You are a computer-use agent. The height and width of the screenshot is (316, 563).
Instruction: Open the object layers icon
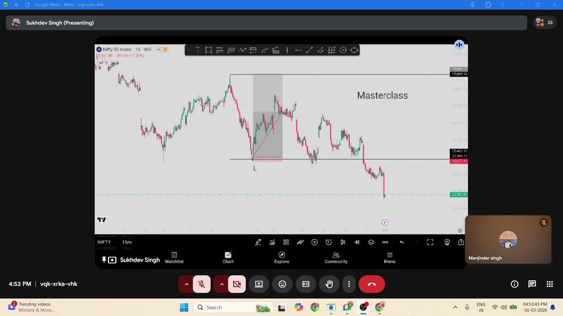(371, 242)
